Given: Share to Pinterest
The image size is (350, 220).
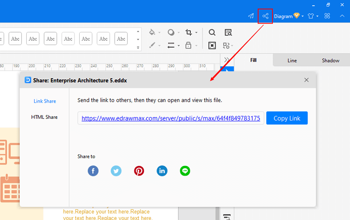Looking at the screenshot, I should 139,171.
